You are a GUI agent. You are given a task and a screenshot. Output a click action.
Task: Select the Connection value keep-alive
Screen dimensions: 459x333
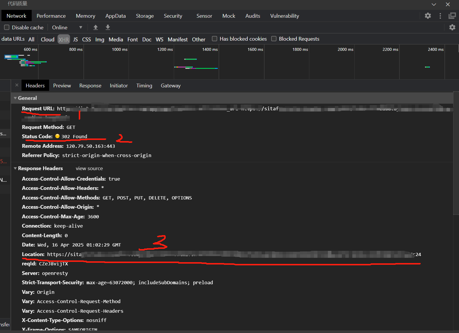(68, 226)
